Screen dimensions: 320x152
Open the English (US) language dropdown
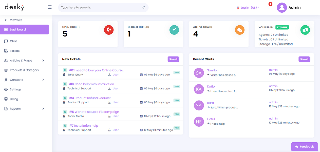pos(248,8)
